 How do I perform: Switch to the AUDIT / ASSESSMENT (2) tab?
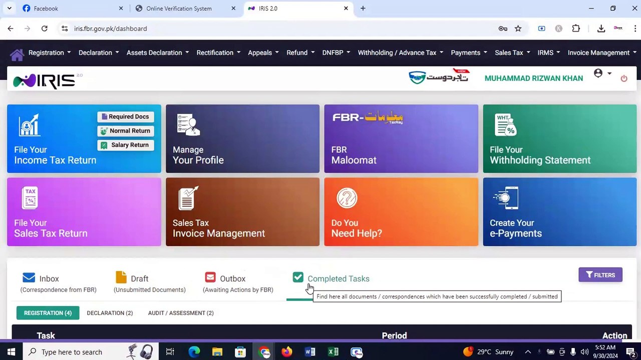[x=181, y=313]
